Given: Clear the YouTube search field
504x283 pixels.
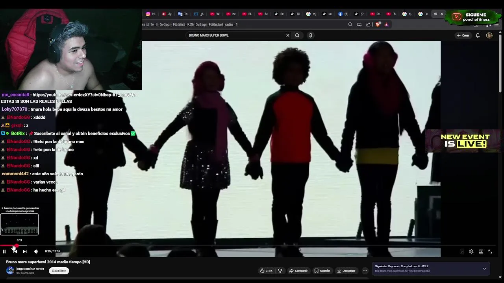Looking at the screenshot, I should tap(288, 35).
